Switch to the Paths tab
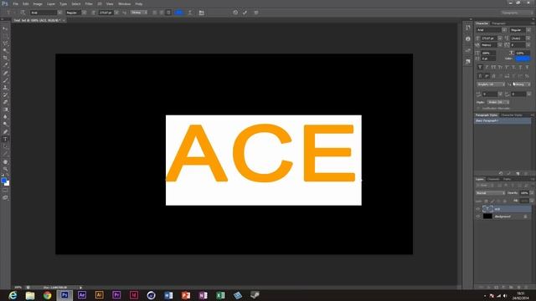Image resolution: width=536 pixels, height=301 pixels. [507, 179]
